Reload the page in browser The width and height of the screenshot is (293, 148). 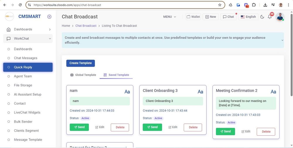pos(20,5)
